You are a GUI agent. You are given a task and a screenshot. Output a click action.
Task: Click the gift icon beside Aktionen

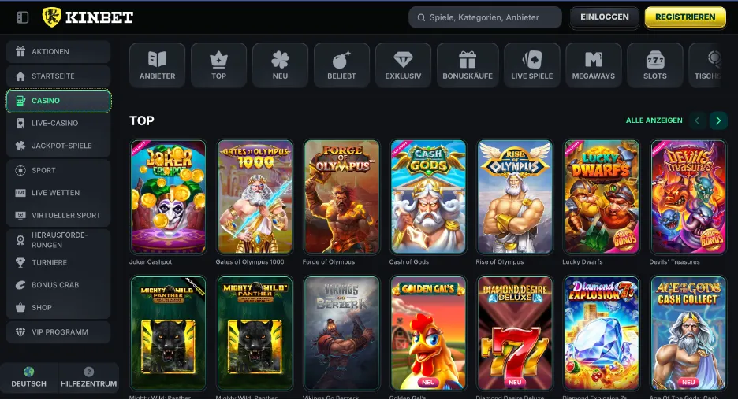[x=20, y=52]
